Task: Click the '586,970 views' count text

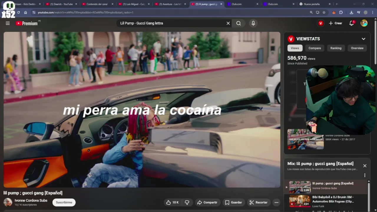Action: coord(301,58)
